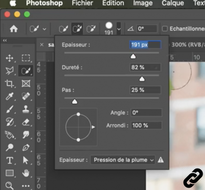The image size is (205, 190).
Task: Open the Image menu
Action: (x=143, y=3)
